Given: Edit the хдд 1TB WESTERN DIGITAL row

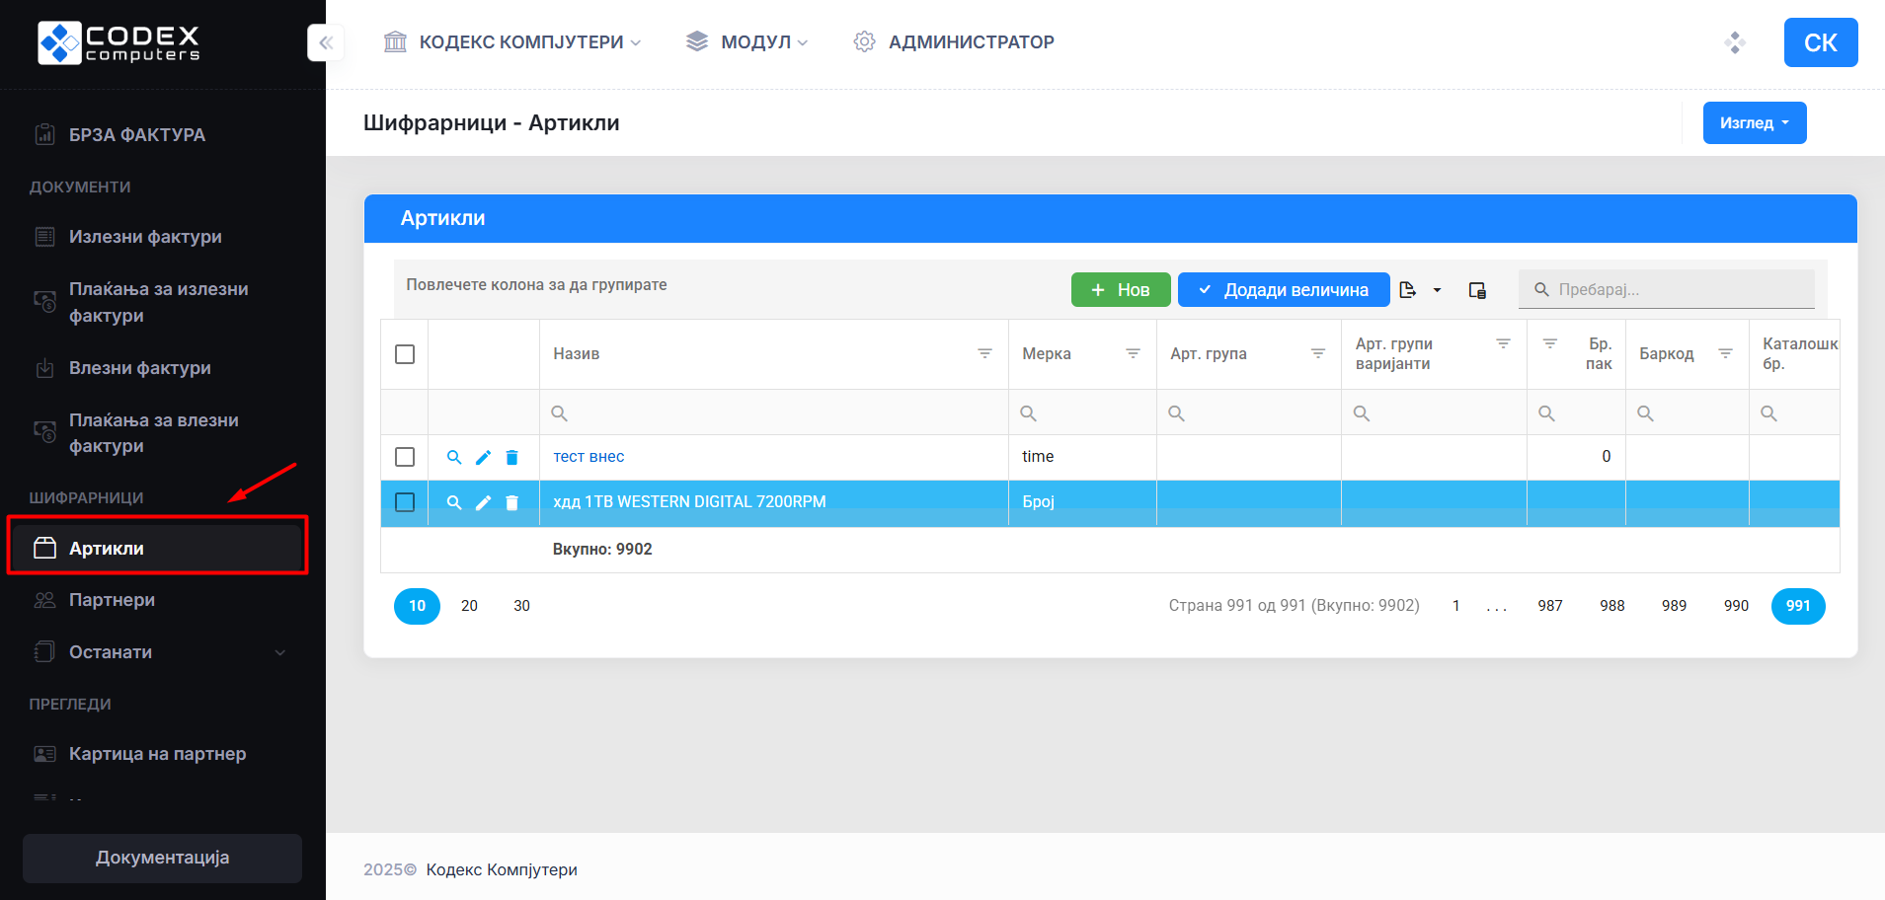Looking at the screenshot, I should point(483,502).
